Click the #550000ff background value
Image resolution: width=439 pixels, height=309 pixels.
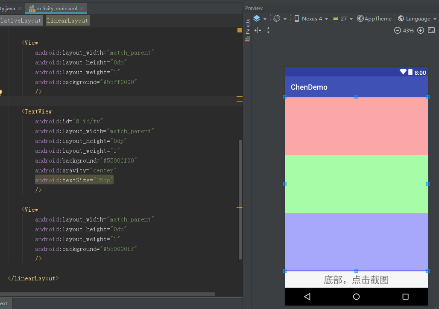119,249
